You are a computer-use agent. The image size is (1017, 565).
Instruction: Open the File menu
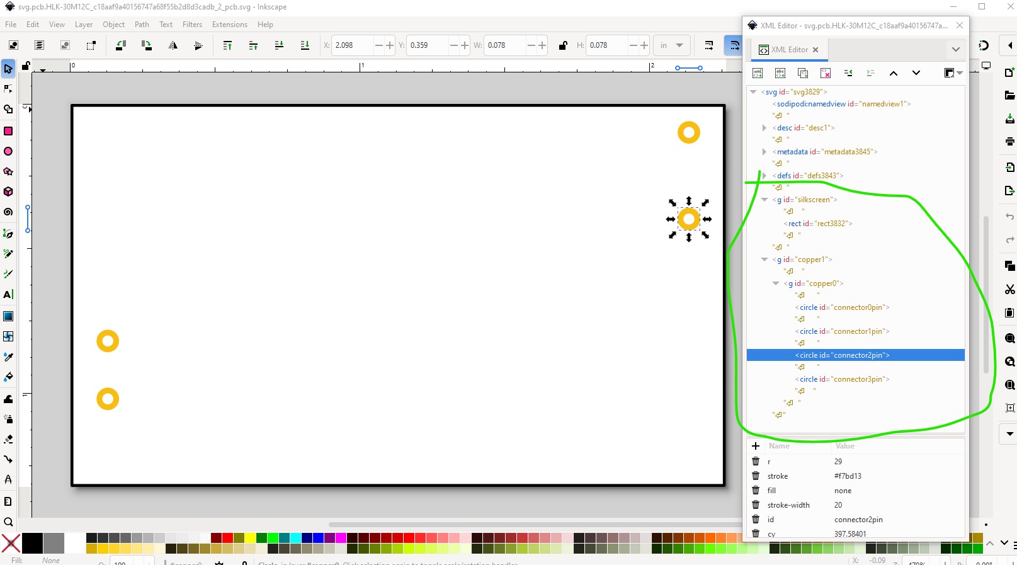(11, 25)
